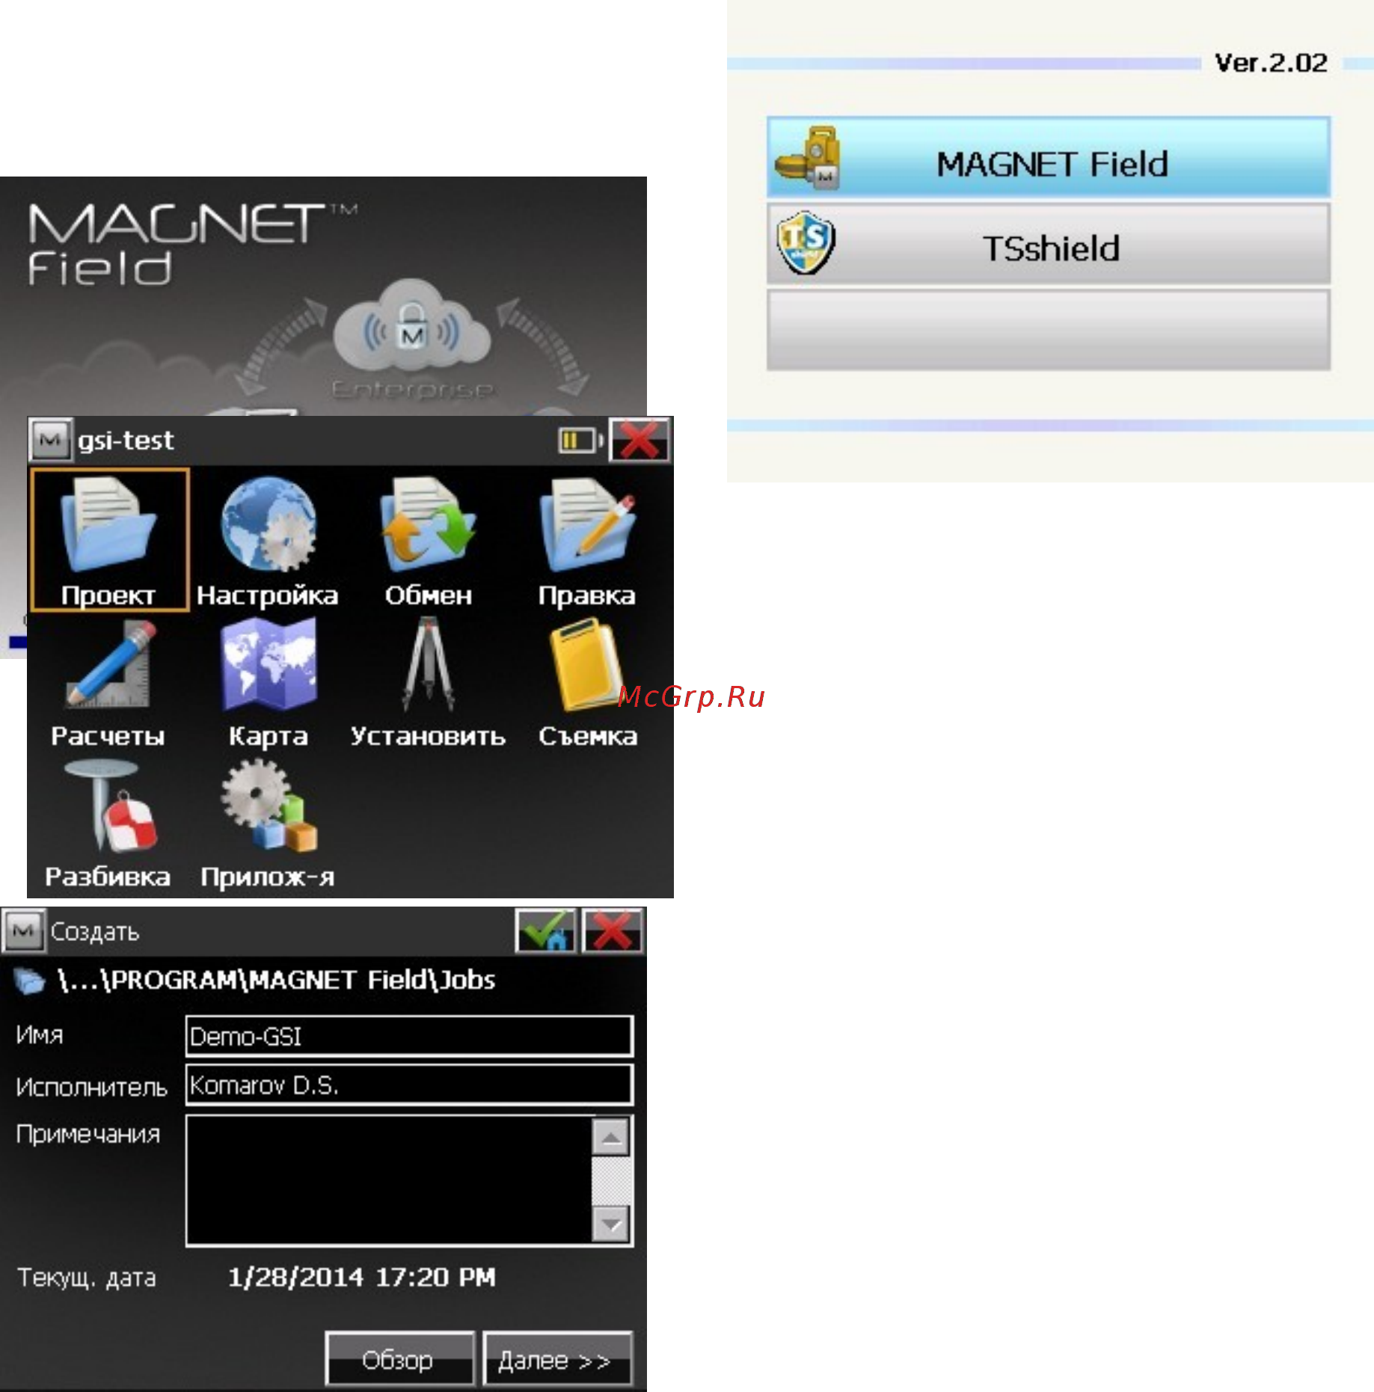Confirm with the green checkmark in Создать

(546, 931)
